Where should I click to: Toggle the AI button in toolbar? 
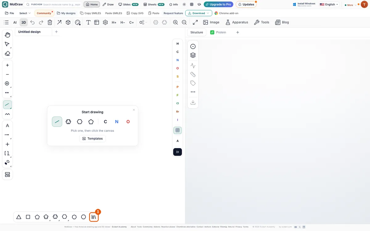pos(15,22)
